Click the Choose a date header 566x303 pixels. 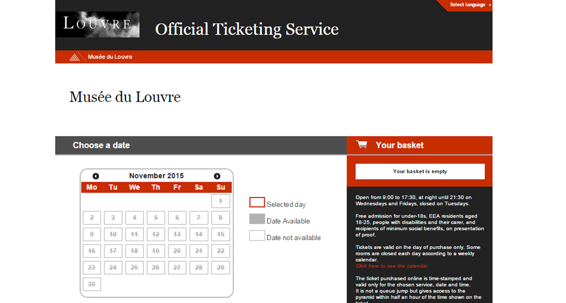[101, 145]
